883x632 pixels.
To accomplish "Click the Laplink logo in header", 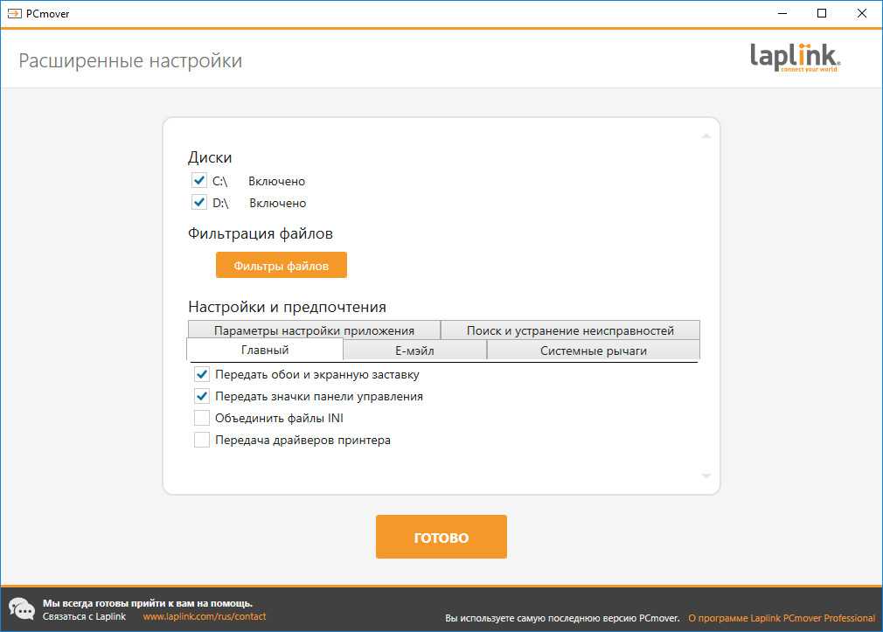I will (x=795, y=59).
